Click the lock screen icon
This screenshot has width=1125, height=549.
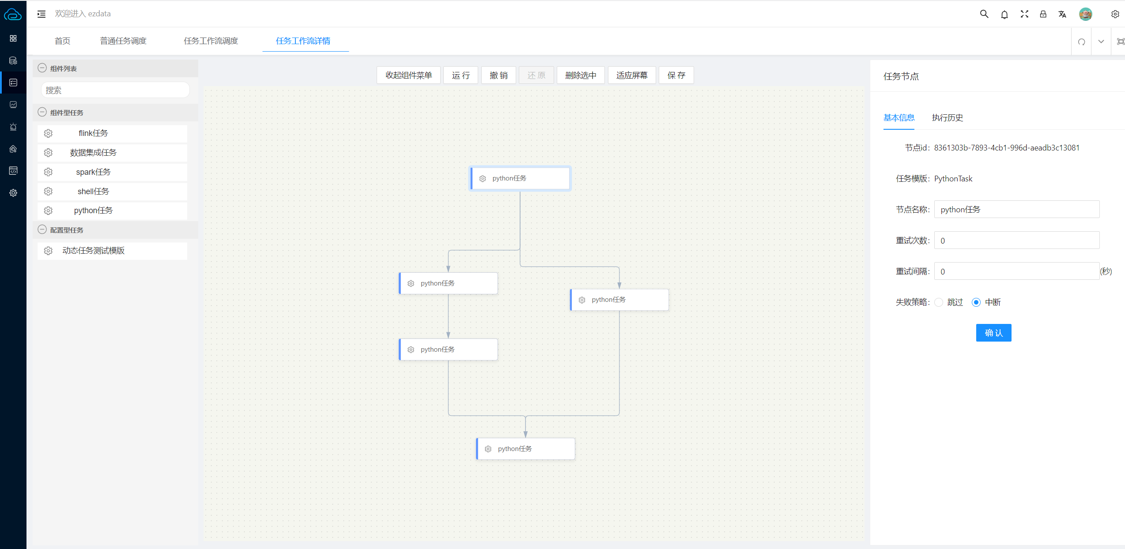[1043, 14]
